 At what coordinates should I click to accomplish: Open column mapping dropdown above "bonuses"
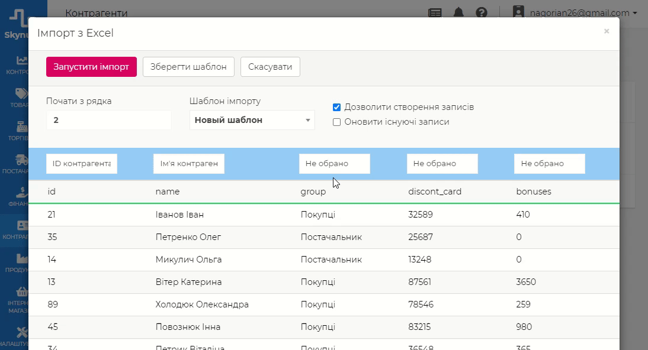click(x=549, y=164)
